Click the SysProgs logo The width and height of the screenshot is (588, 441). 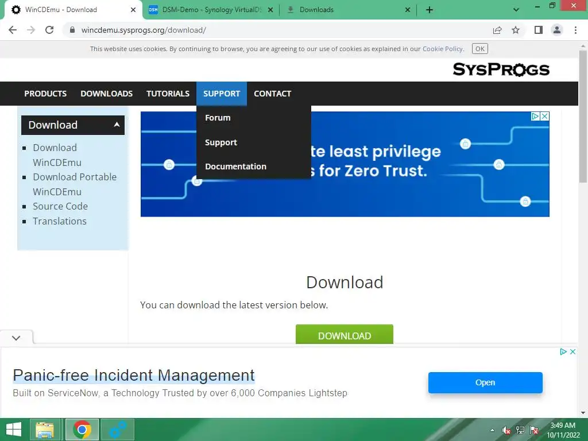[x=501, y=69]
